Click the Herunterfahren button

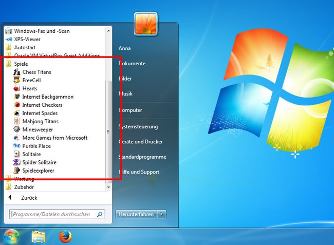coord(136,214)
